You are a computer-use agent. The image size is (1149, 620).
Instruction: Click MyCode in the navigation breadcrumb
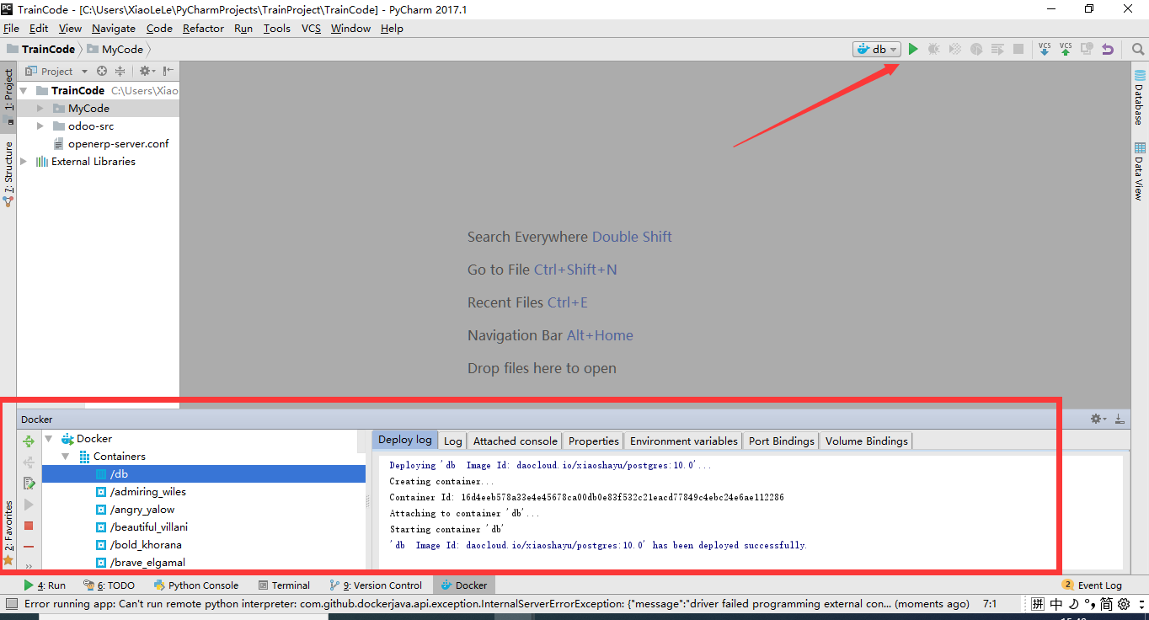[115, 49]
